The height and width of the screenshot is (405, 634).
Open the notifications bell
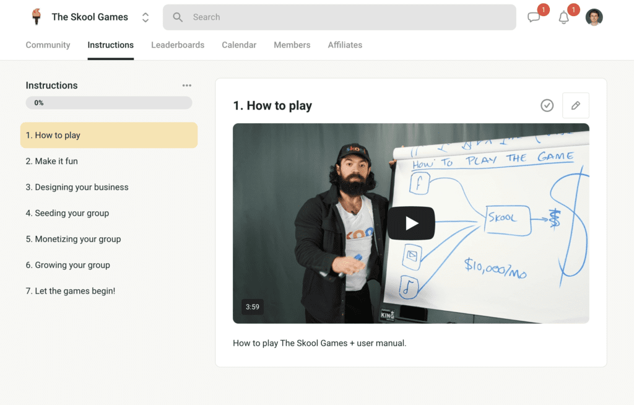(563, 17)
